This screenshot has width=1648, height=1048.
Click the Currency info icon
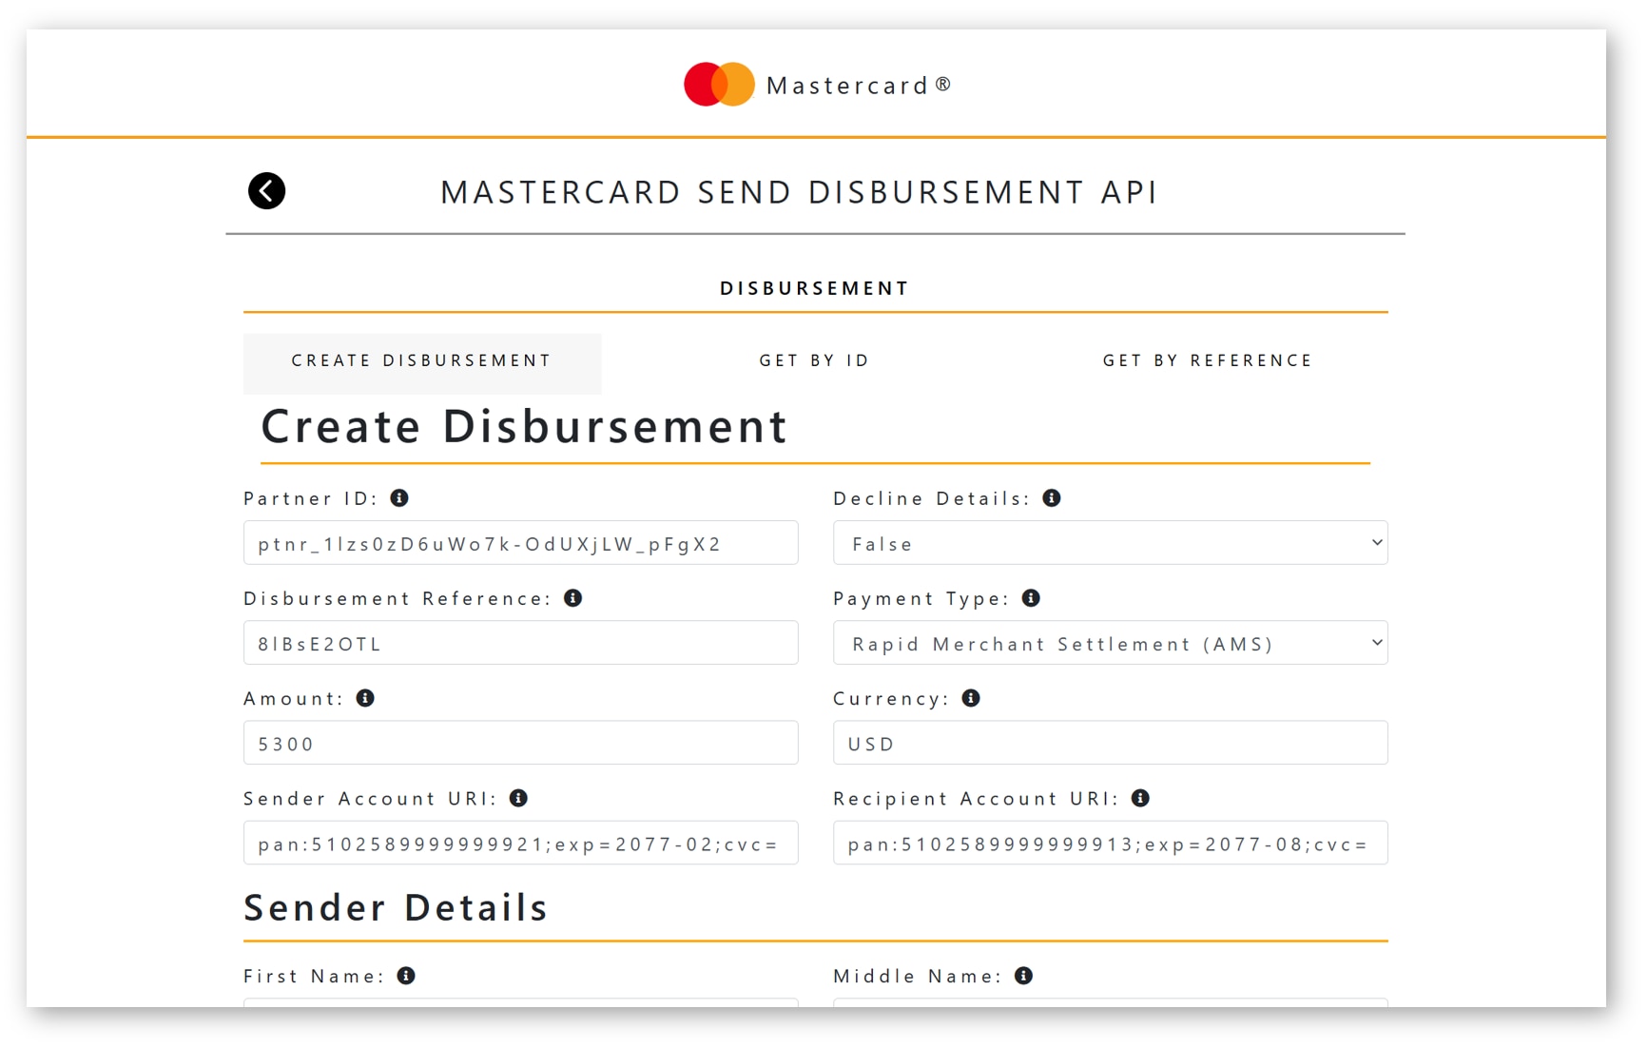click(x=972, y=698)
